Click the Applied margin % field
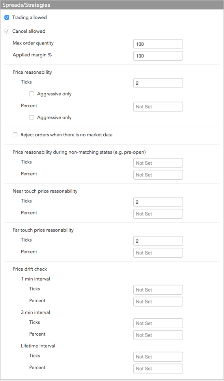The width and height of the screenshot is (224, 381). coord(158,56)
